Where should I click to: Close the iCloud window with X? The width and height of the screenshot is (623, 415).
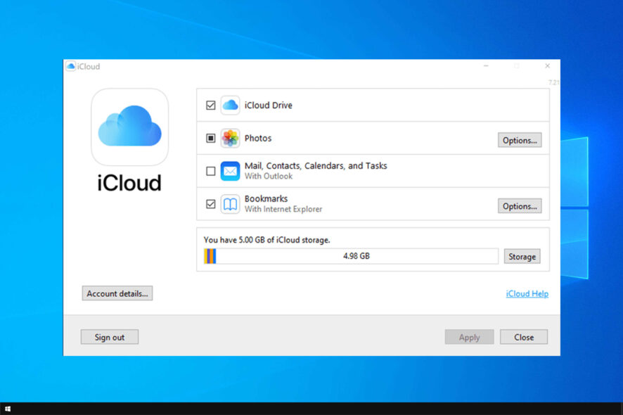pyautogui.click(x=548, y=66)
